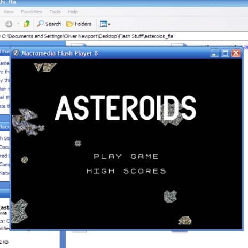
Task: Click the Macromedia Flash Player 8 title text
Action: tap(60, 53)
